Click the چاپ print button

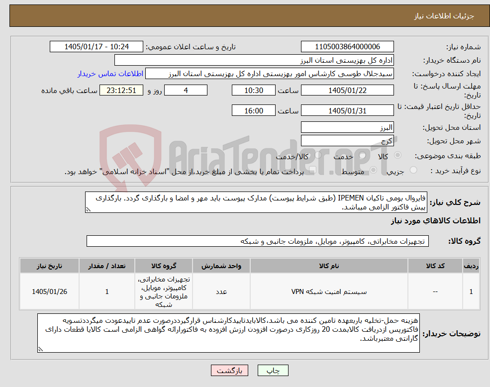point(273,371)
